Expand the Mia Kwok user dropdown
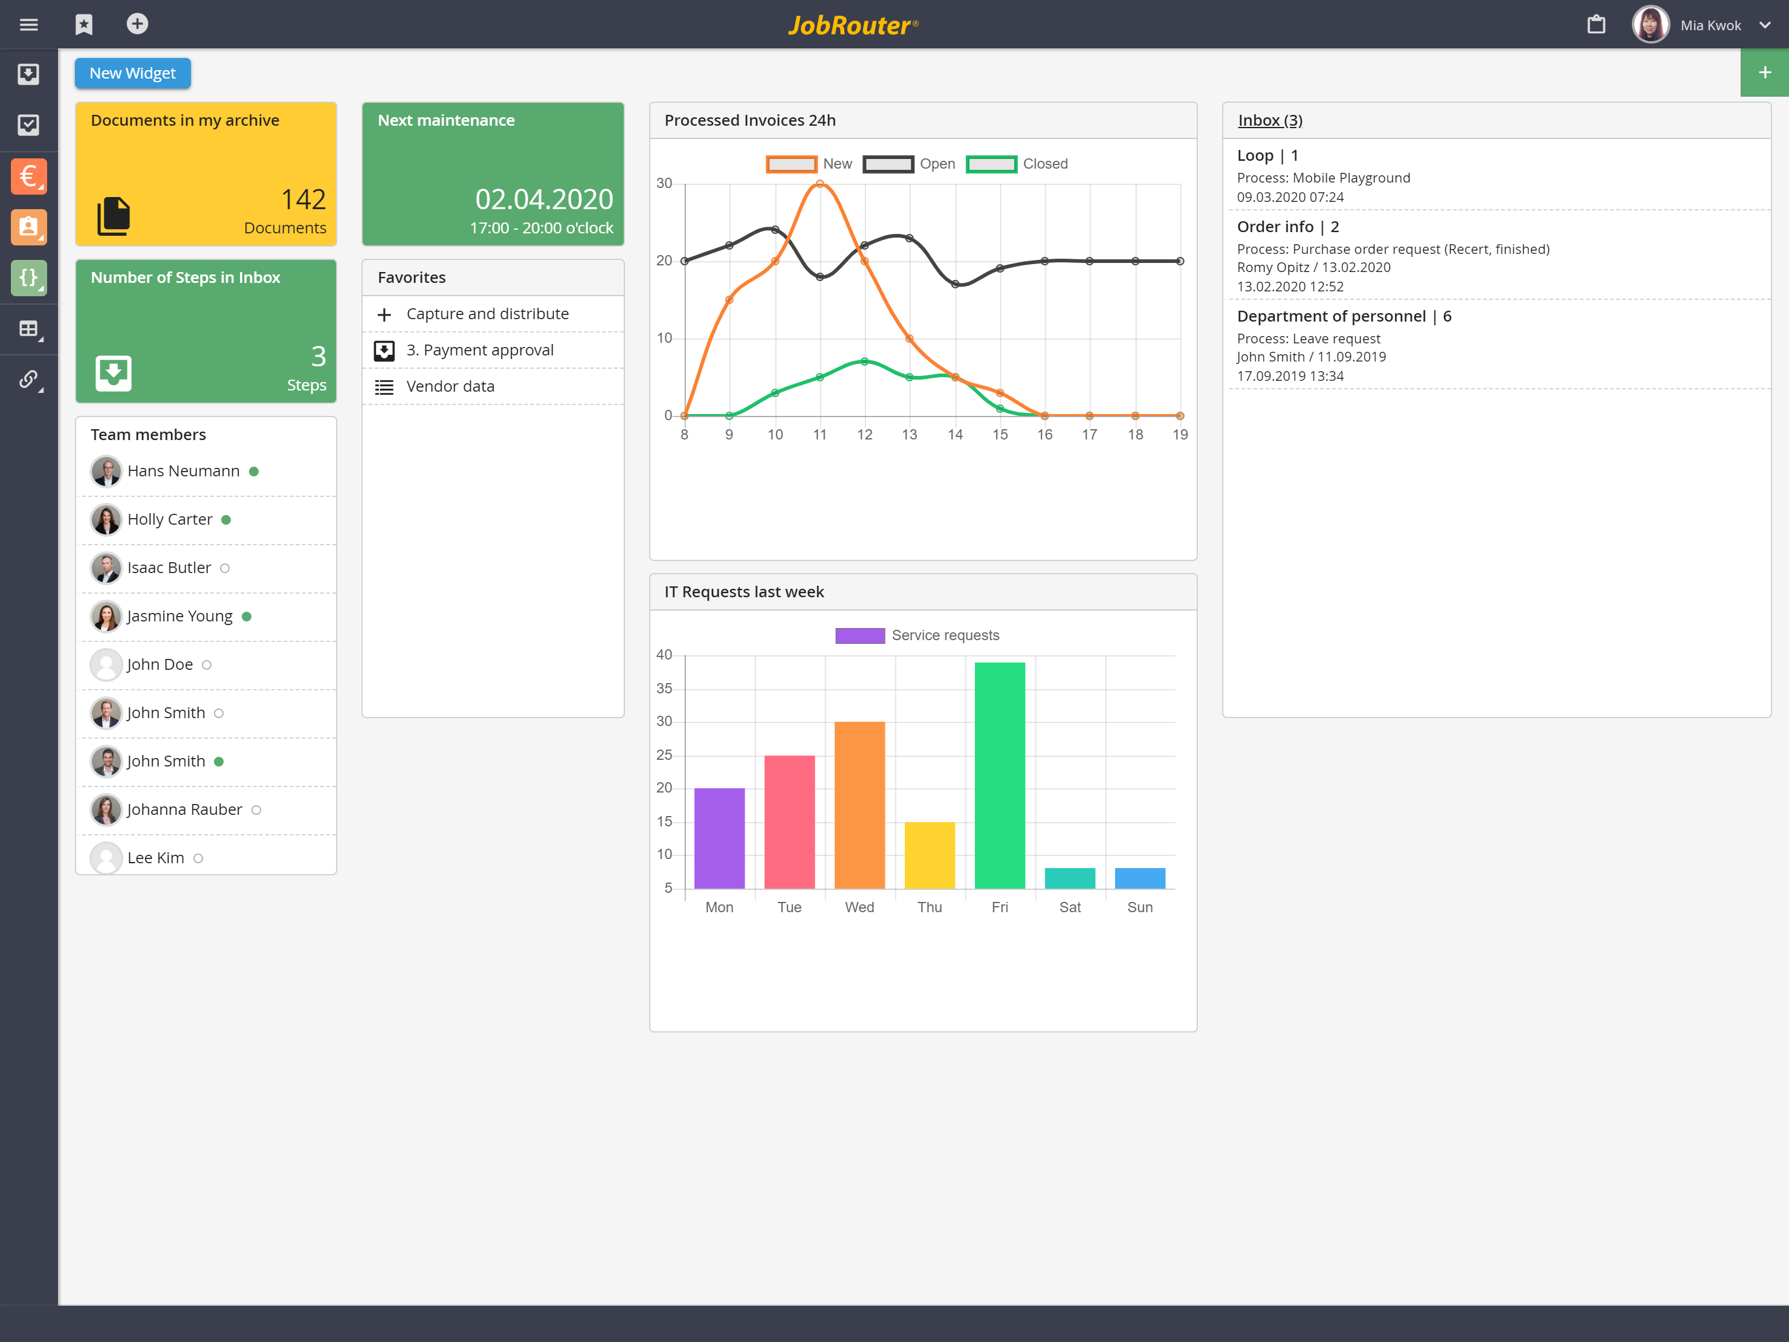This screenshot has height=1342, width=1789. click(x=1765, y=25)
